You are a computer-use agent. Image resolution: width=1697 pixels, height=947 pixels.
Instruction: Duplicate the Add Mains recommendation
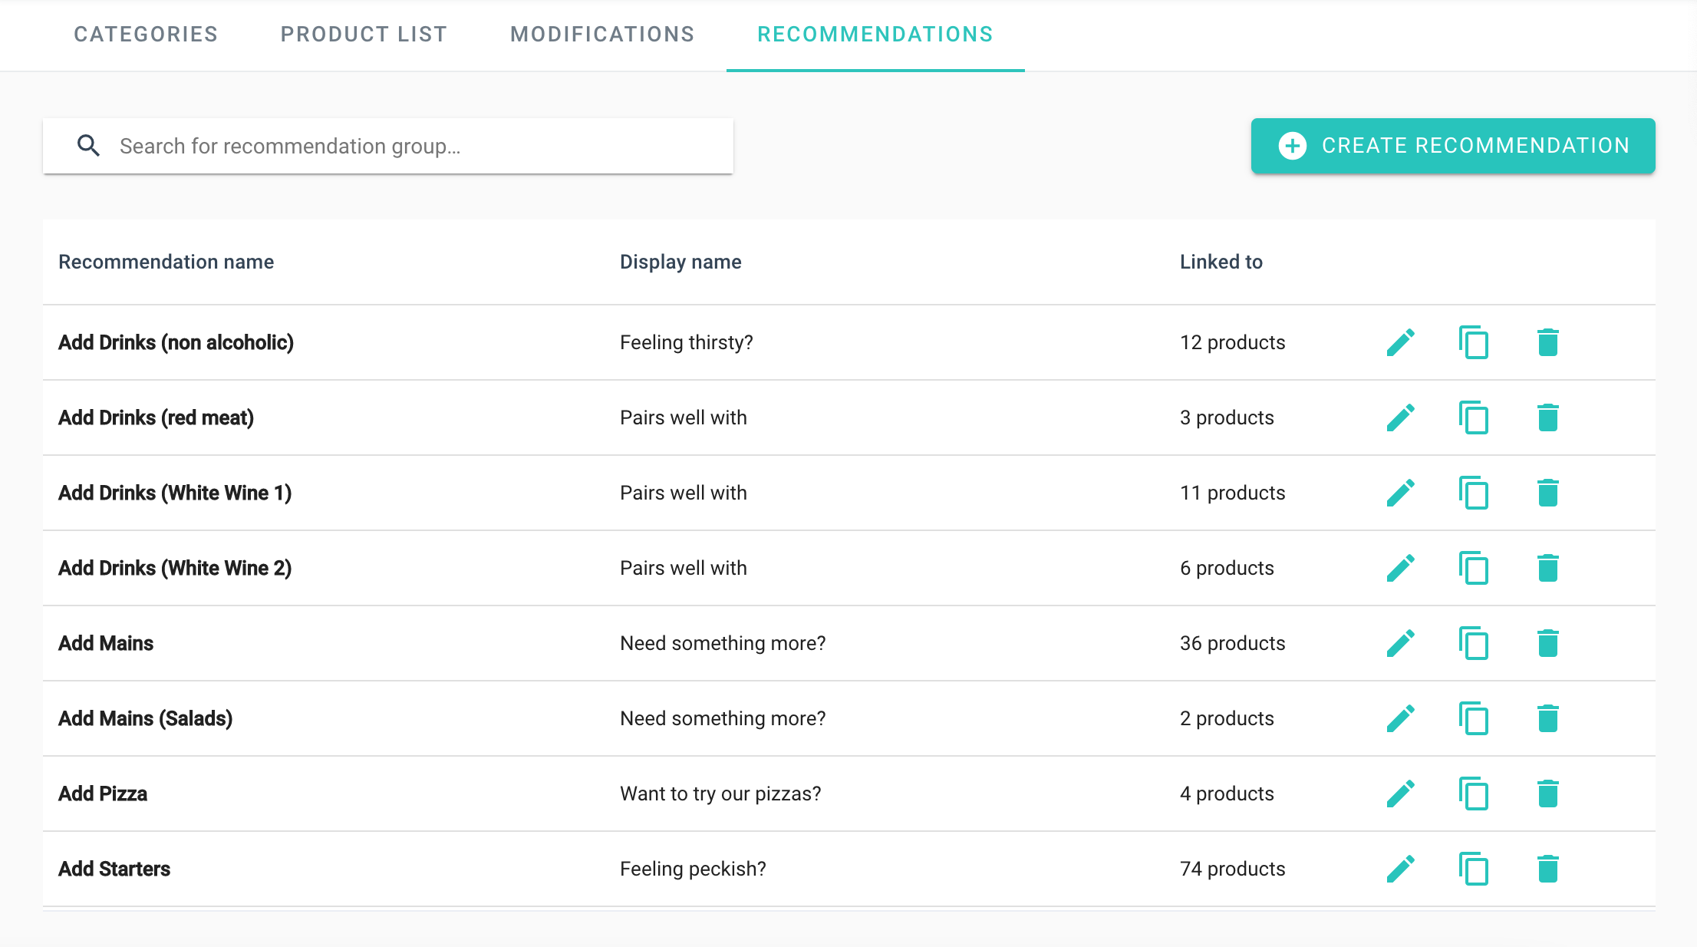1473,643
